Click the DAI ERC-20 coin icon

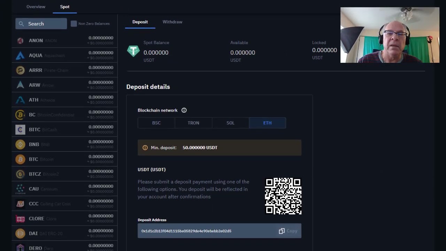point(20,233)
